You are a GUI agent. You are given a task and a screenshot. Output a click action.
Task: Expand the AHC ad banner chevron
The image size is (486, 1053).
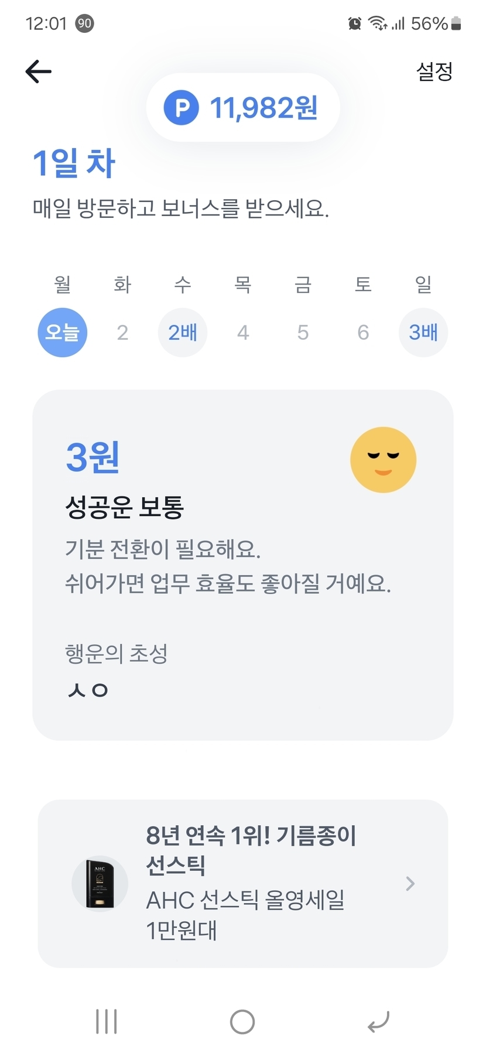pos(410,883)
